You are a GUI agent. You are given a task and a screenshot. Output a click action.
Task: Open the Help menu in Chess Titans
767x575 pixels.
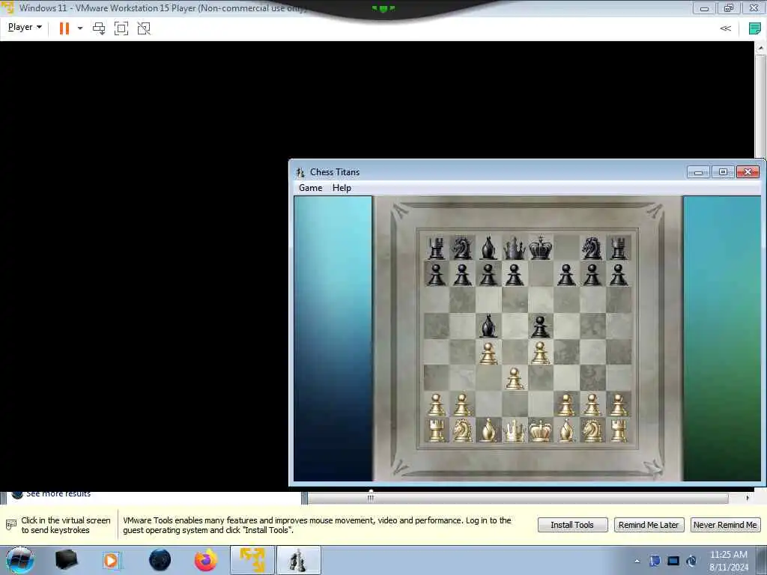tap(342, 188)
